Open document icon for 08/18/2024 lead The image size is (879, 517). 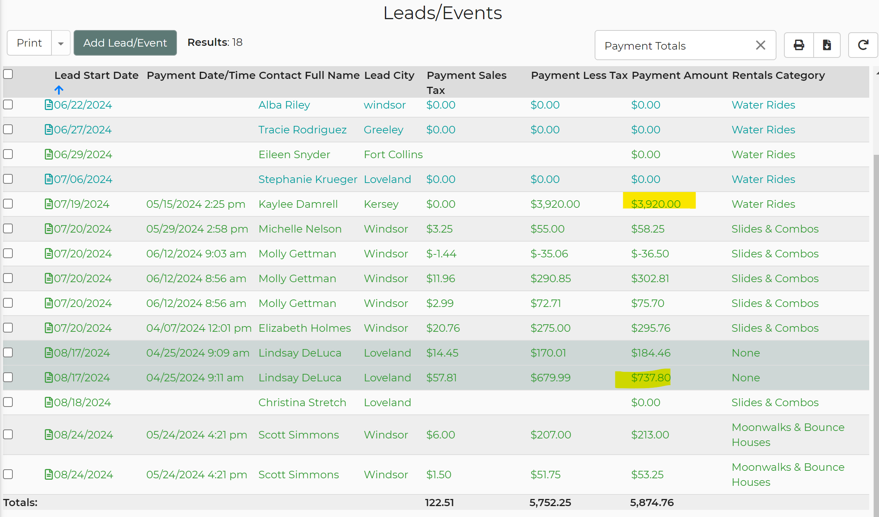click(x=48, y=402)
